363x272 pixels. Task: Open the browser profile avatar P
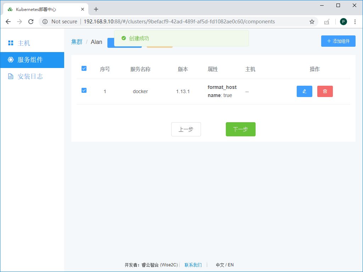[343, 22]
